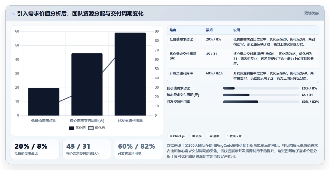Click the data source description paragraph

[243, 151]
